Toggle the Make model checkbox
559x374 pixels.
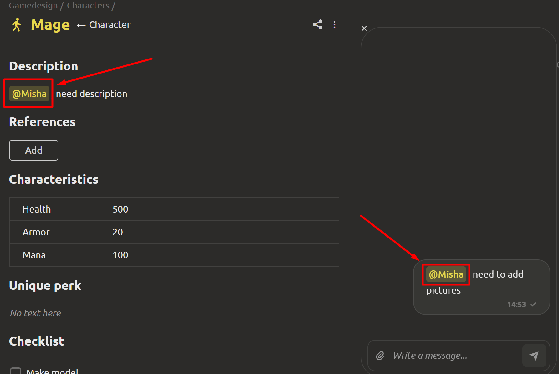click(16, 371)
